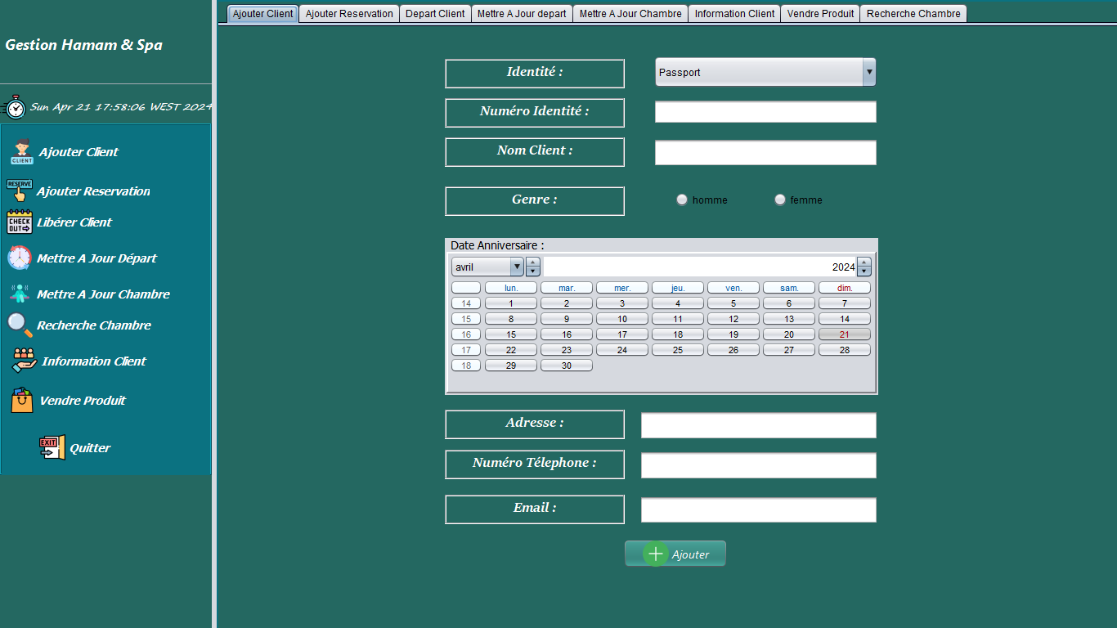The height and width of the screenshot is (628, 1117).
Task: Open the Identité Passport dropdown
Action: (x=765, y=72)
